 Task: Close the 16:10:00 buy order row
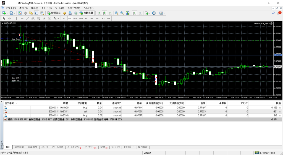pos(280,107)
